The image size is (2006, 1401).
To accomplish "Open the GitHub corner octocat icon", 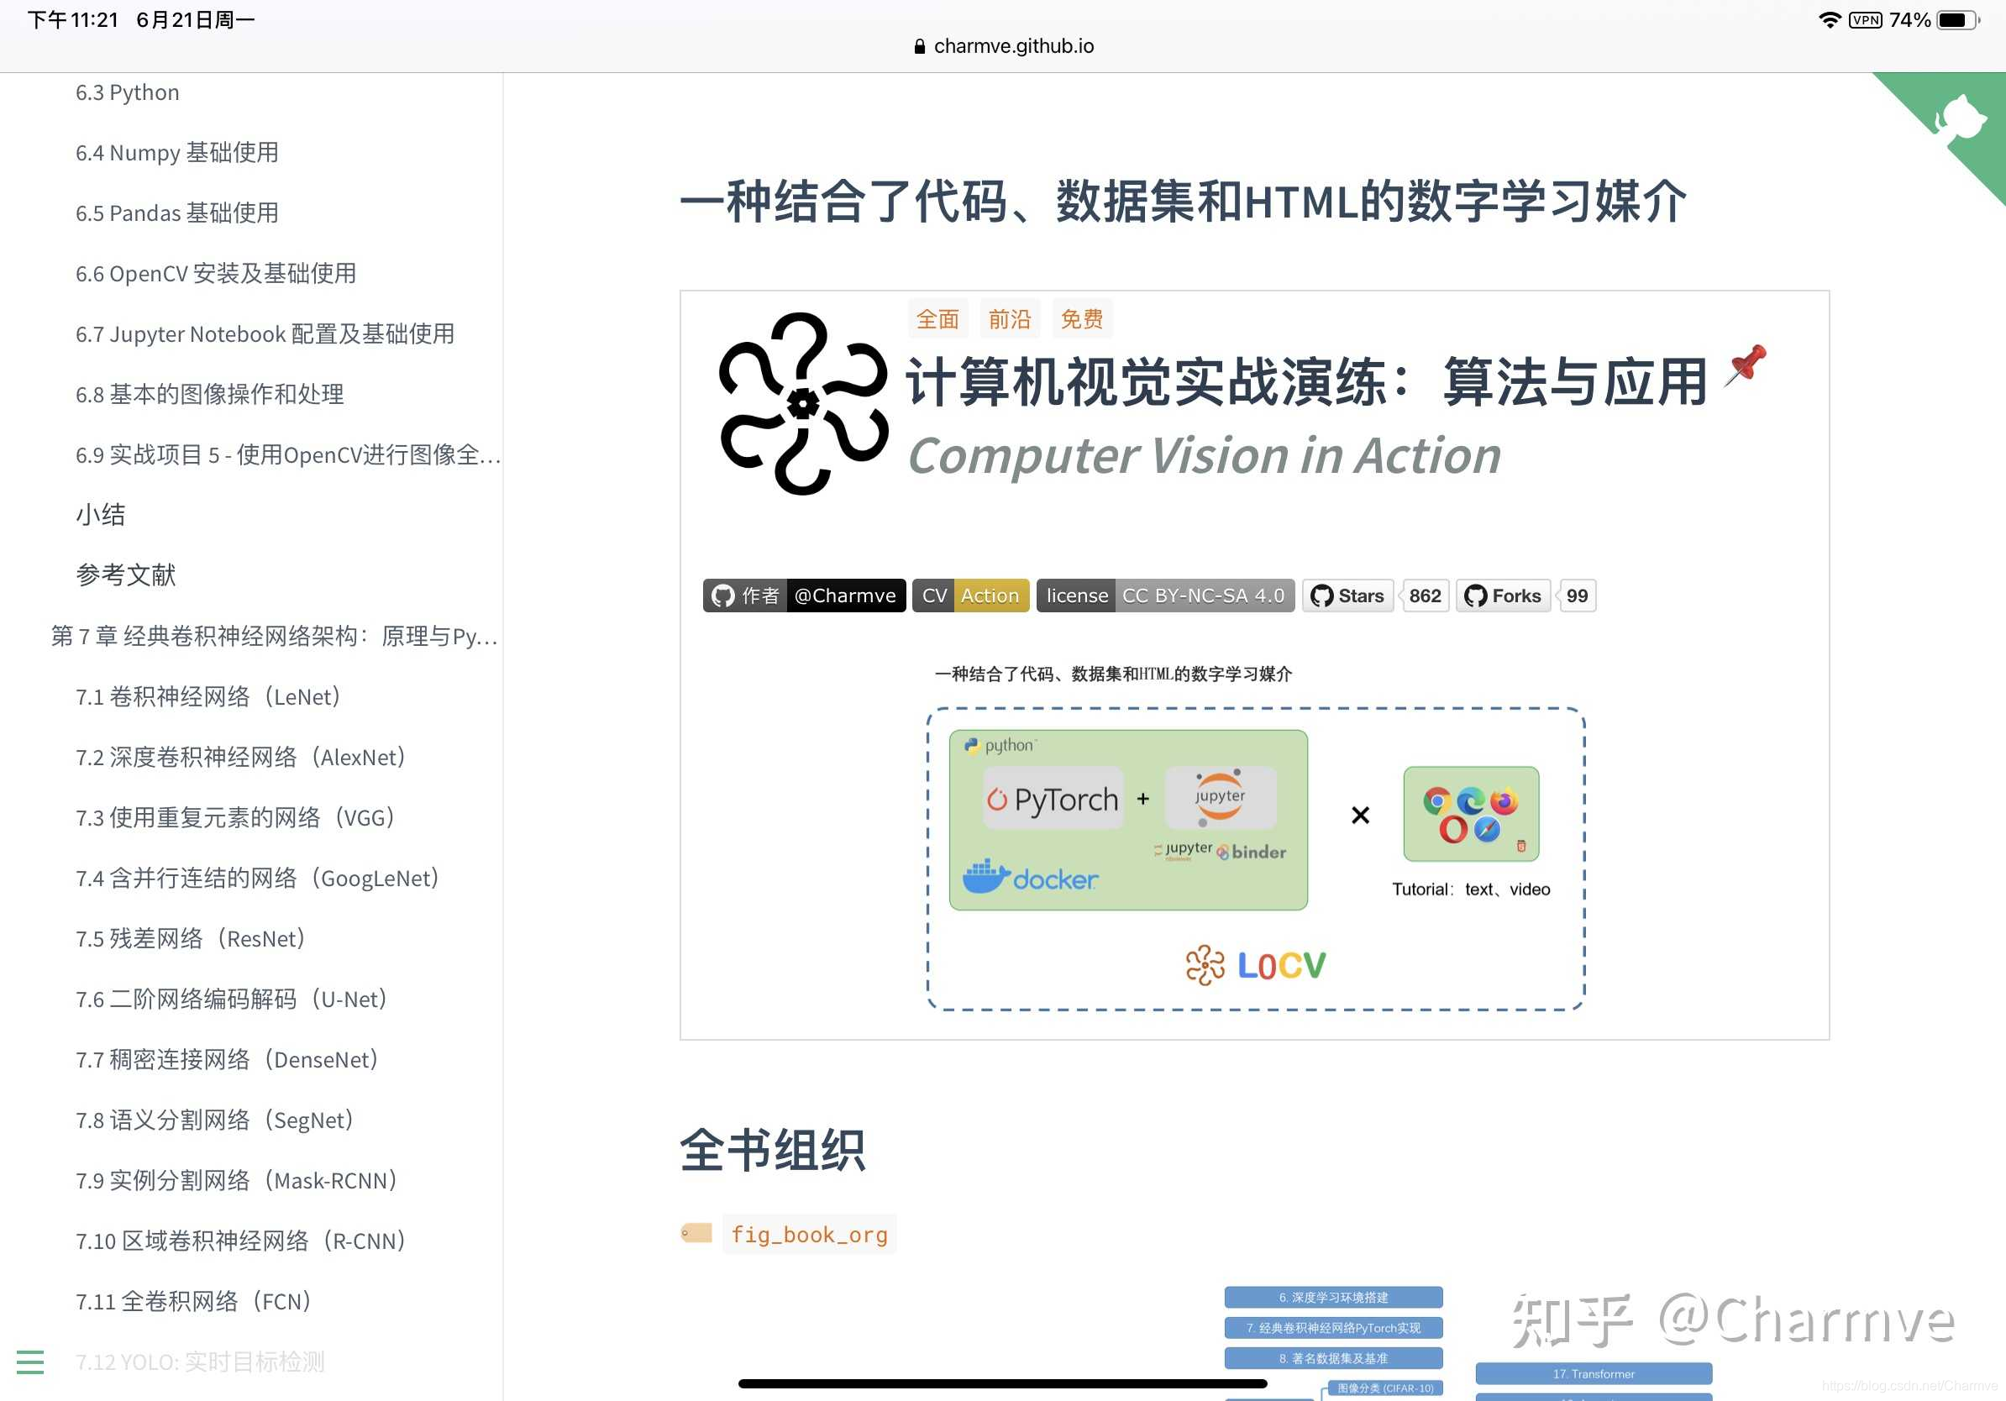I will [x=1960, y=118].
